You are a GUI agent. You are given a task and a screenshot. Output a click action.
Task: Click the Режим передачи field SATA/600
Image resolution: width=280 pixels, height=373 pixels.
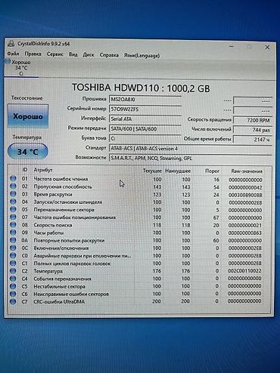145,129
